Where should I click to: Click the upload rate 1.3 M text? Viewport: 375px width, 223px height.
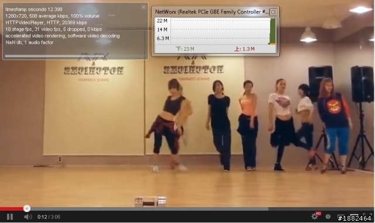click(244, 49)
